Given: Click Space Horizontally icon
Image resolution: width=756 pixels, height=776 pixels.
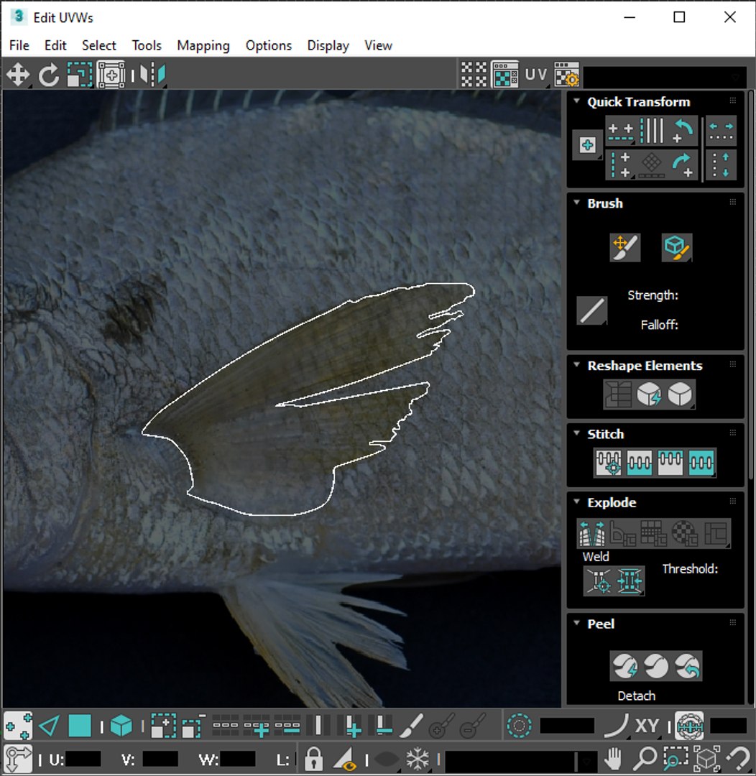Looking at the screenshot, I should (721, 131).
